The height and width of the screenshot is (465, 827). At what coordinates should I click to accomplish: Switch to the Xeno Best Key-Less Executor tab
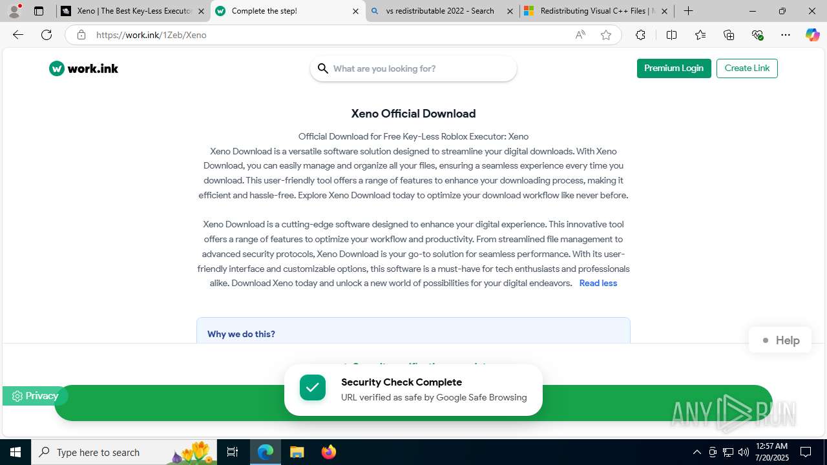pos(133,11)
